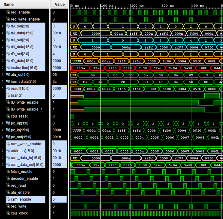This screenshot has width=223, height=219.
Task: Select the reg_write signal name
Action: [x=18, y=206]
